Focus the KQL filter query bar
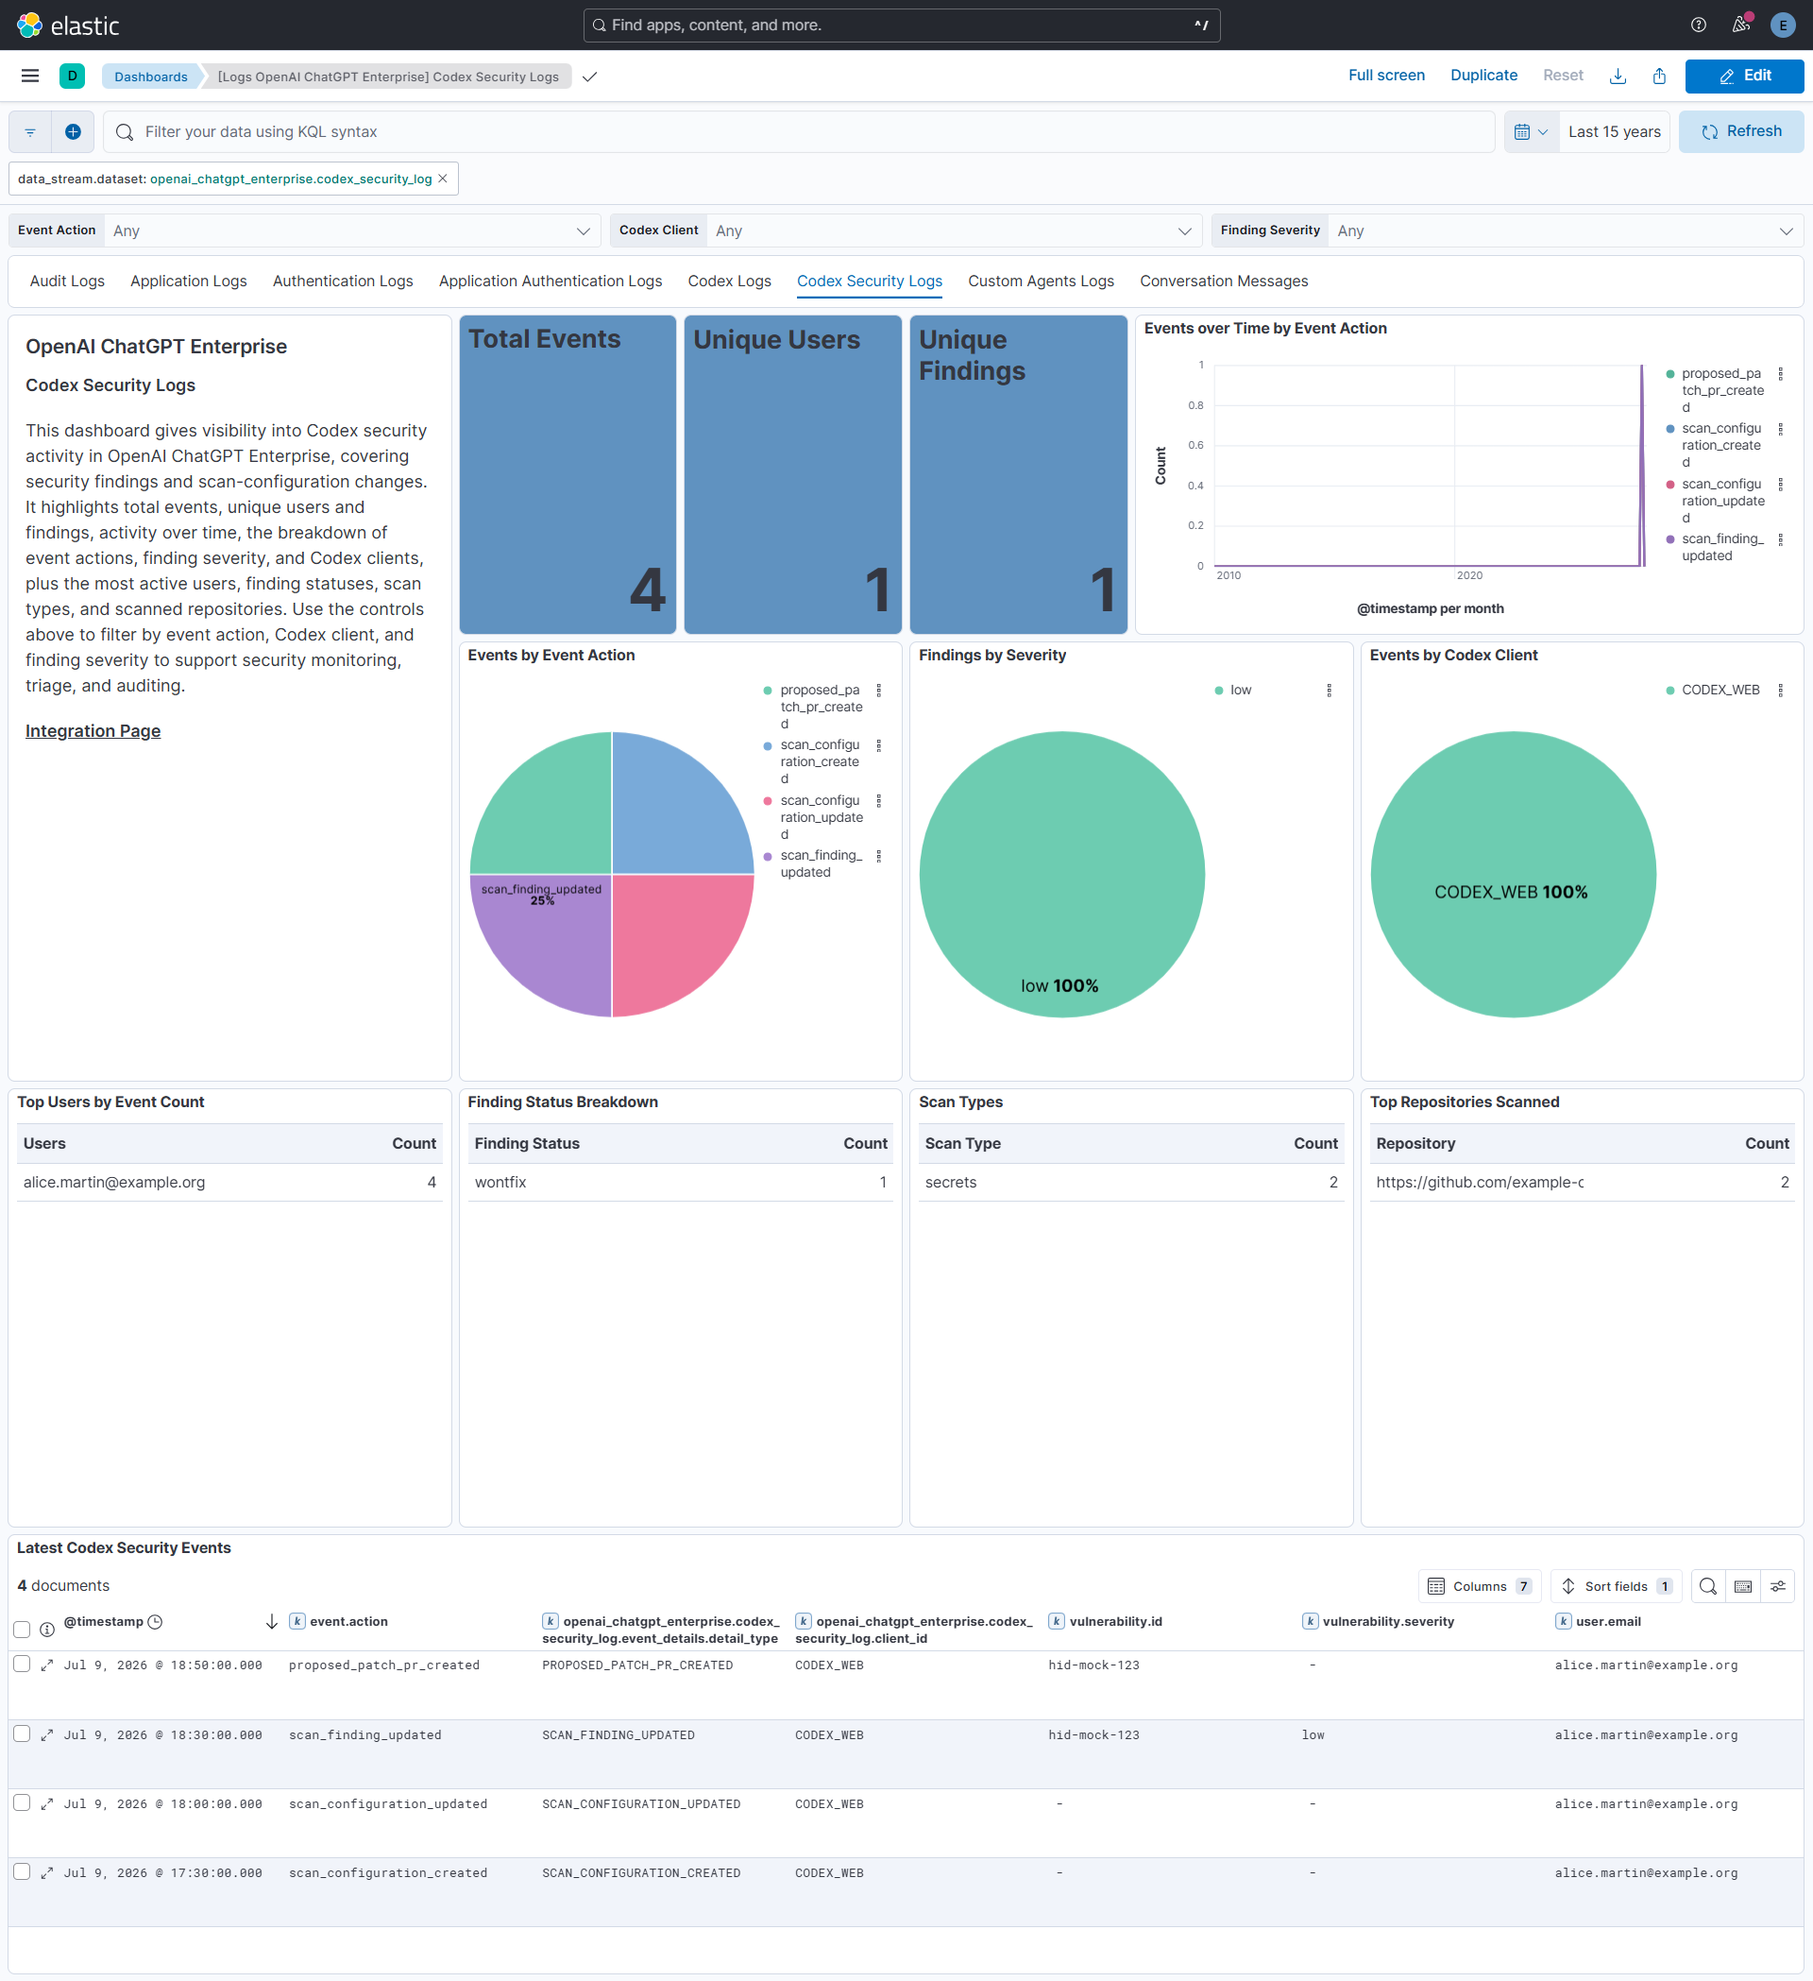1813x1981 pixels. click(x=799, y=131)
